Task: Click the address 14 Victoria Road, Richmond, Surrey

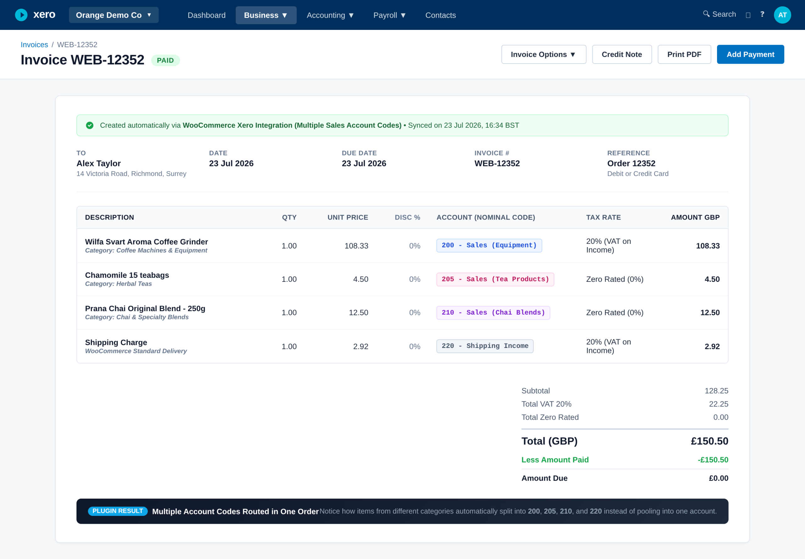Action: click(x=131, y=174)
